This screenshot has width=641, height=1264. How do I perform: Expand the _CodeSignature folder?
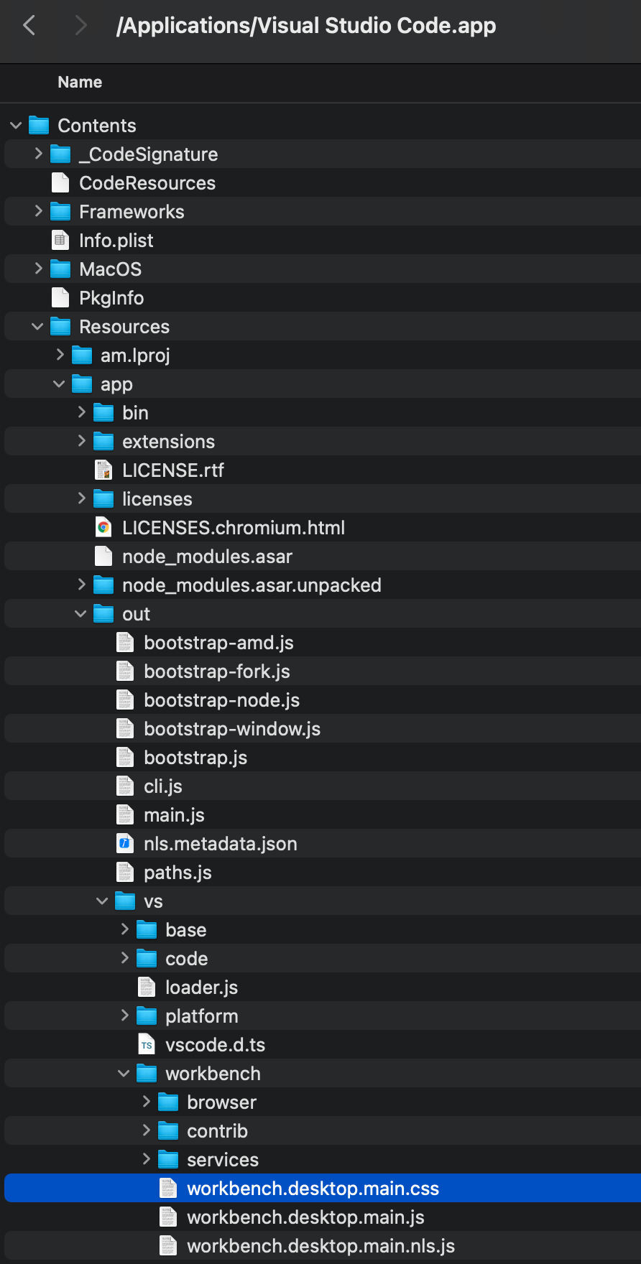click(38, 154)
